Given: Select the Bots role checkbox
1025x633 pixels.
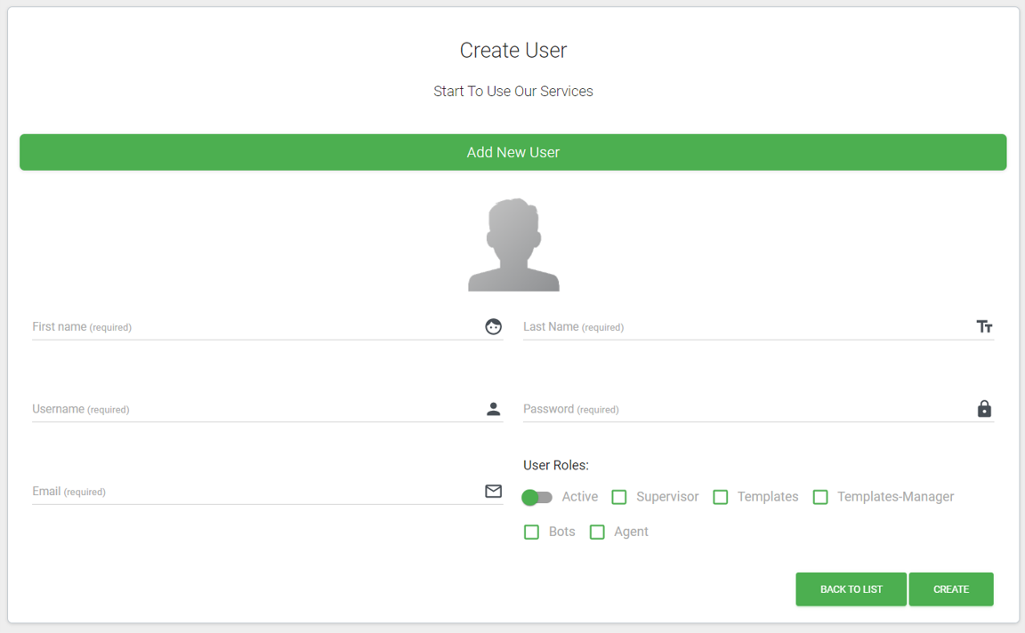Looking at the screenshot, I should [531, 533].
